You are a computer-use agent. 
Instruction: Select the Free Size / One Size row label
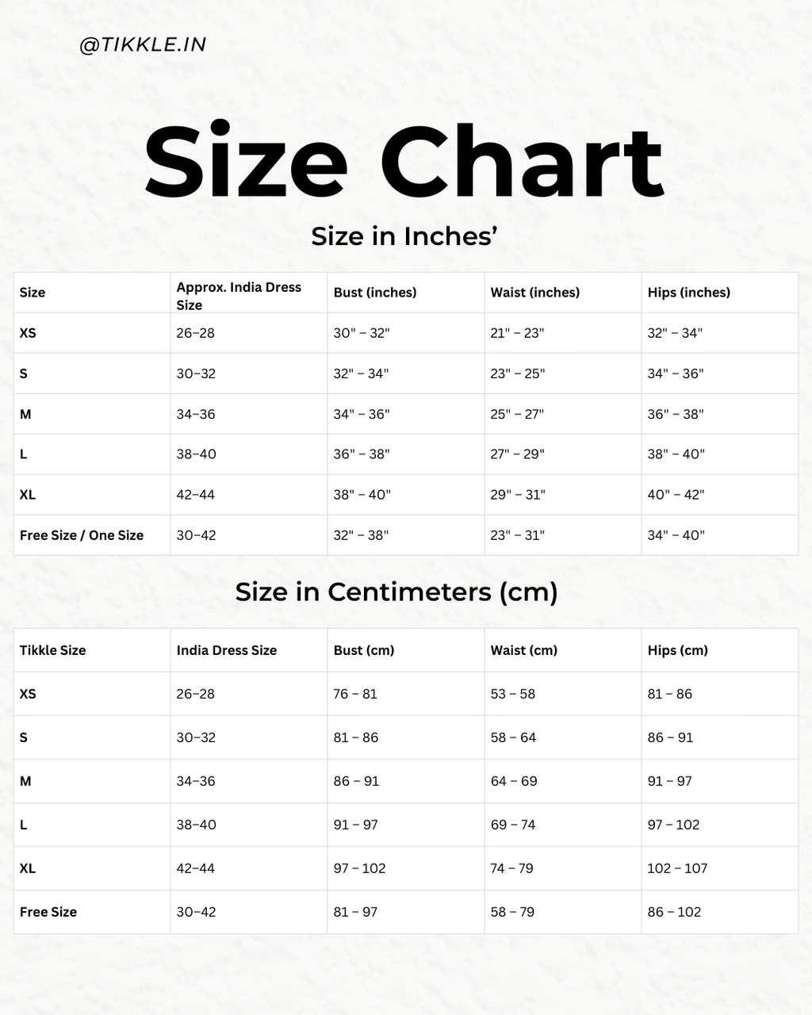point(82,535)
